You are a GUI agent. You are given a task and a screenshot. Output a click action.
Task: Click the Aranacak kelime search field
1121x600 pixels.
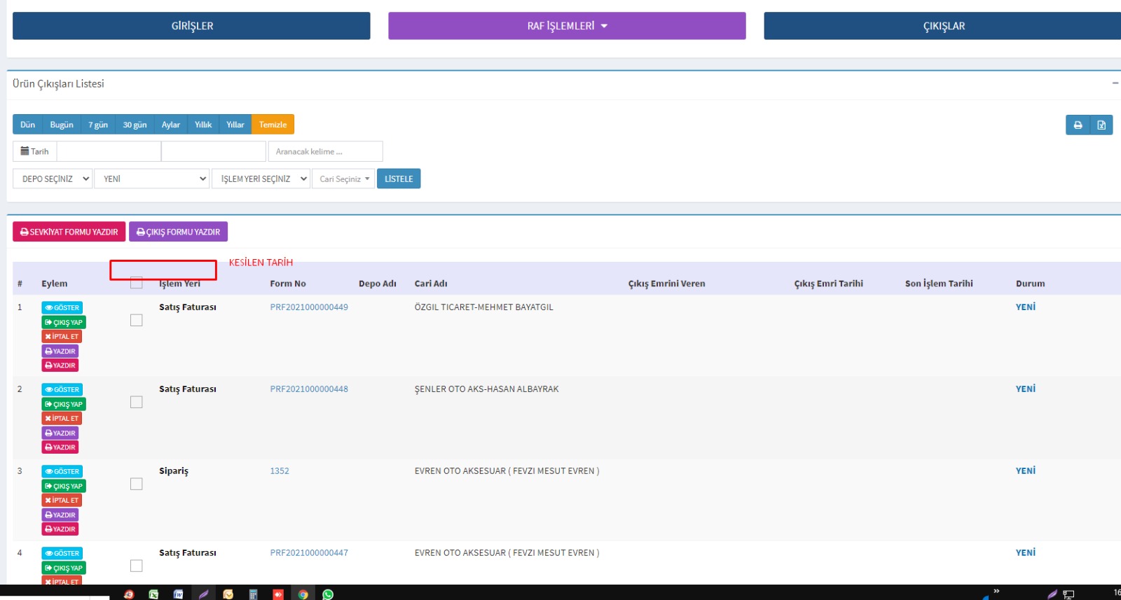[325, 152]
